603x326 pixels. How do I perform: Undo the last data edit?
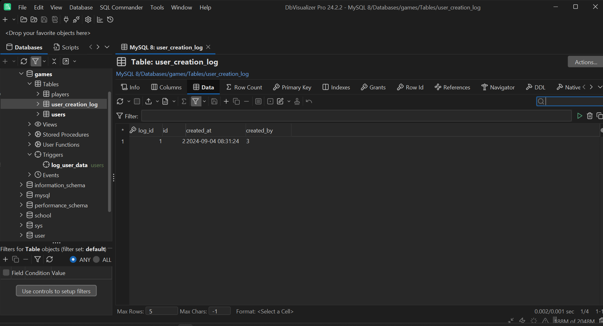(308, 101)
